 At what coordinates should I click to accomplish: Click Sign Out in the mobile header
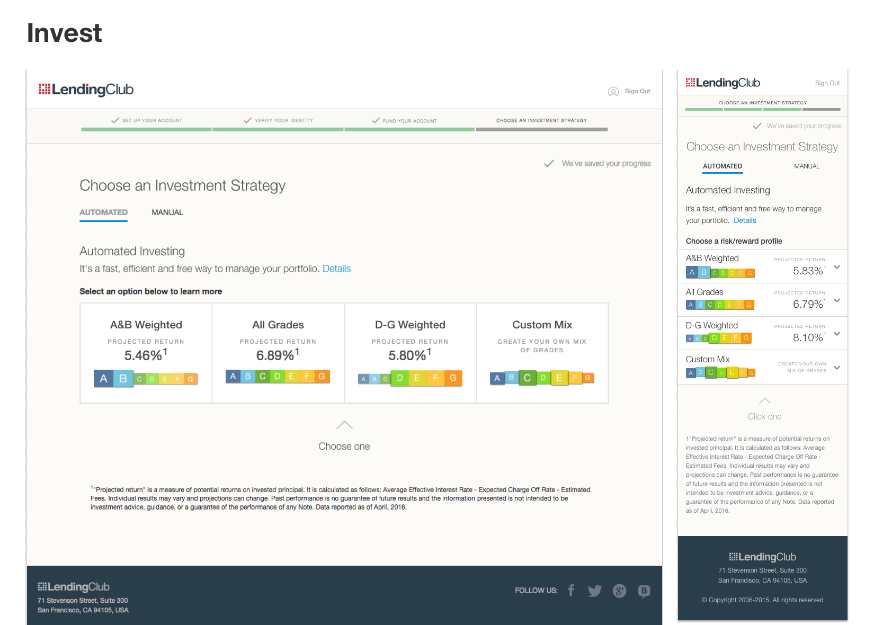point(827,83)
